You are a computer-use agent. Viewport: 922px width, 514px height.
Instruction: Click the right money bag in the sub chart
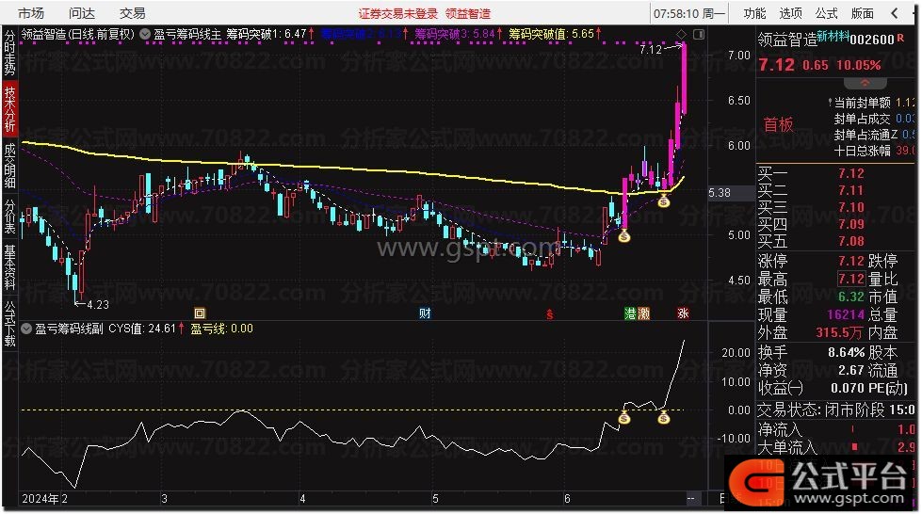coord(664,418)
